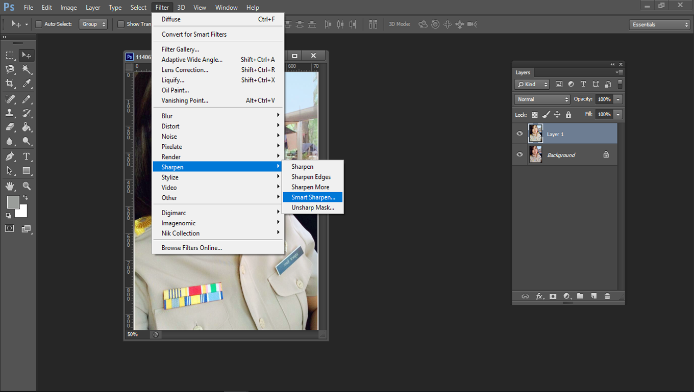Select the Brush tool
This screenshot has width=694, height=392.
pyautogui.click(x=27, y=99)
